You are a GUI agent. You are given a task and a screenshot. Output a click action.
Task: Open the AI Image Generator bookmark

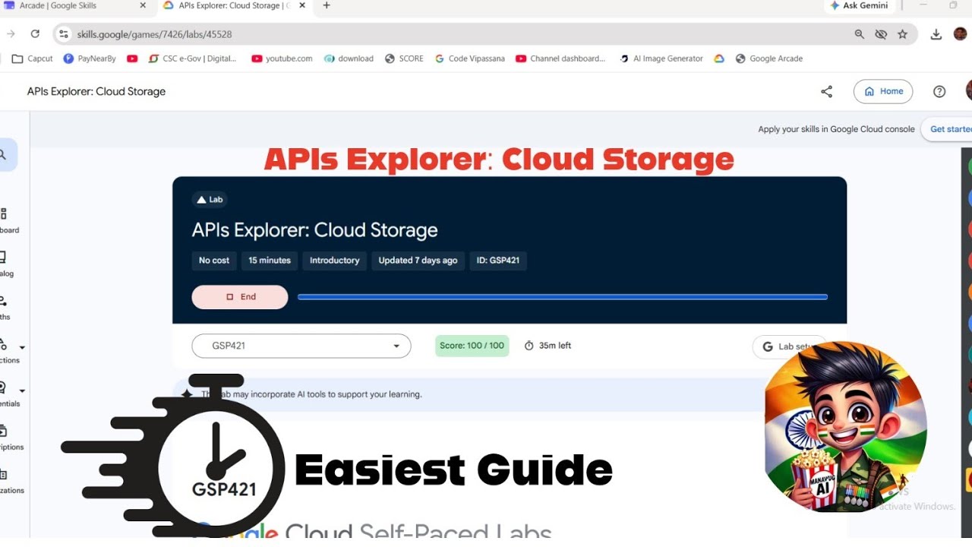pos(661,58)
